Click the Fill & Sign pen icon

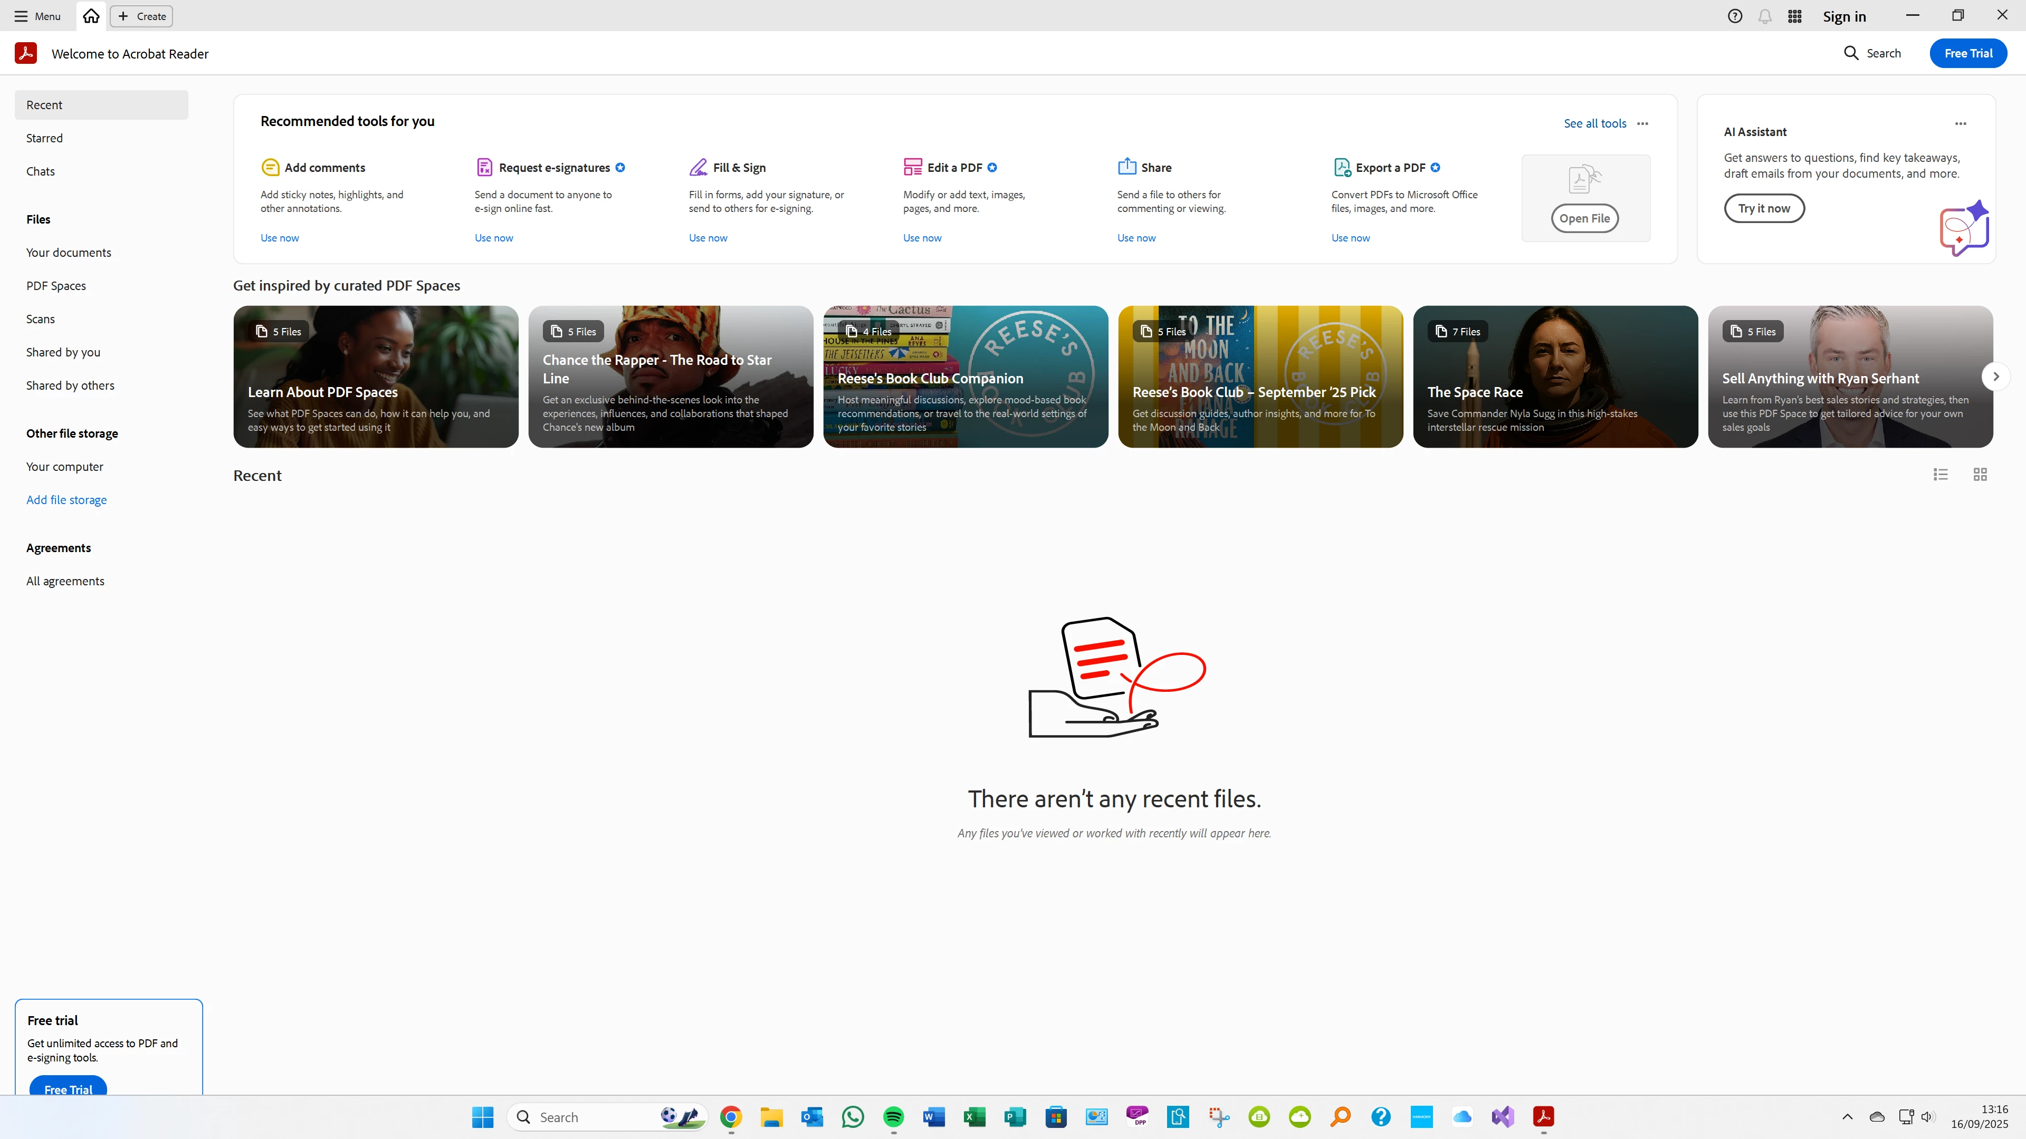pos(697,168)
